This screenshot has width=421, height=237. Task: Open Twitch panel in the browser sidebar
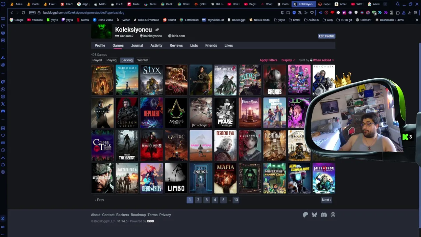click(x=3, y=82)
